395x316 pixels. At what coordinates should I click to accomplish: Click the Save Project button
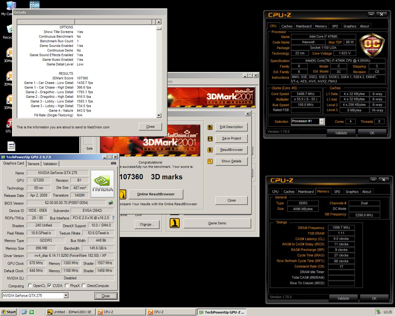point(231,138)
